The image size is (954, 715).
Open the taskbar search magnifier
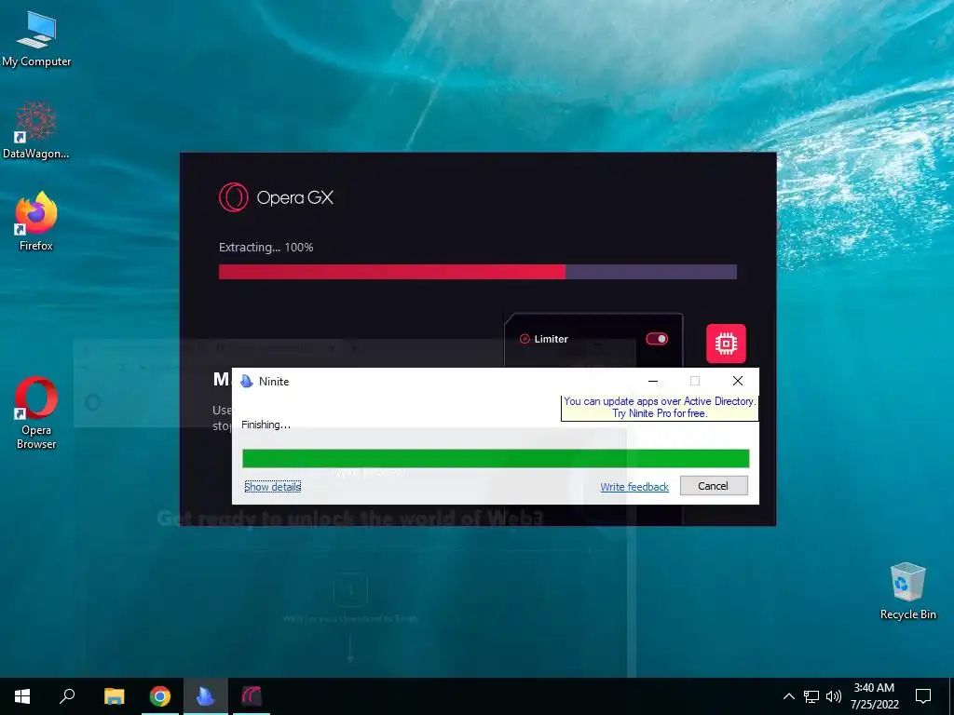pyautogui.click(x=67, y=696)
